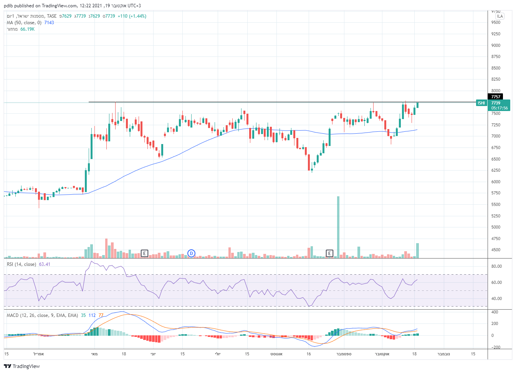
Task: Click the first E earnings marker near June
Action: click(144, 253)
